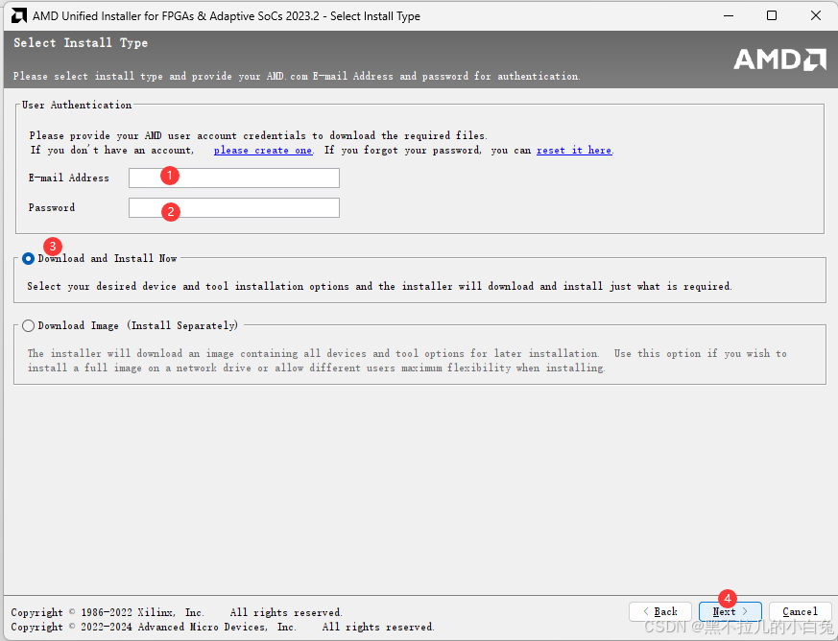Click the Xilinx copyright line
838x641 pixels.
(x=177, y=612)
